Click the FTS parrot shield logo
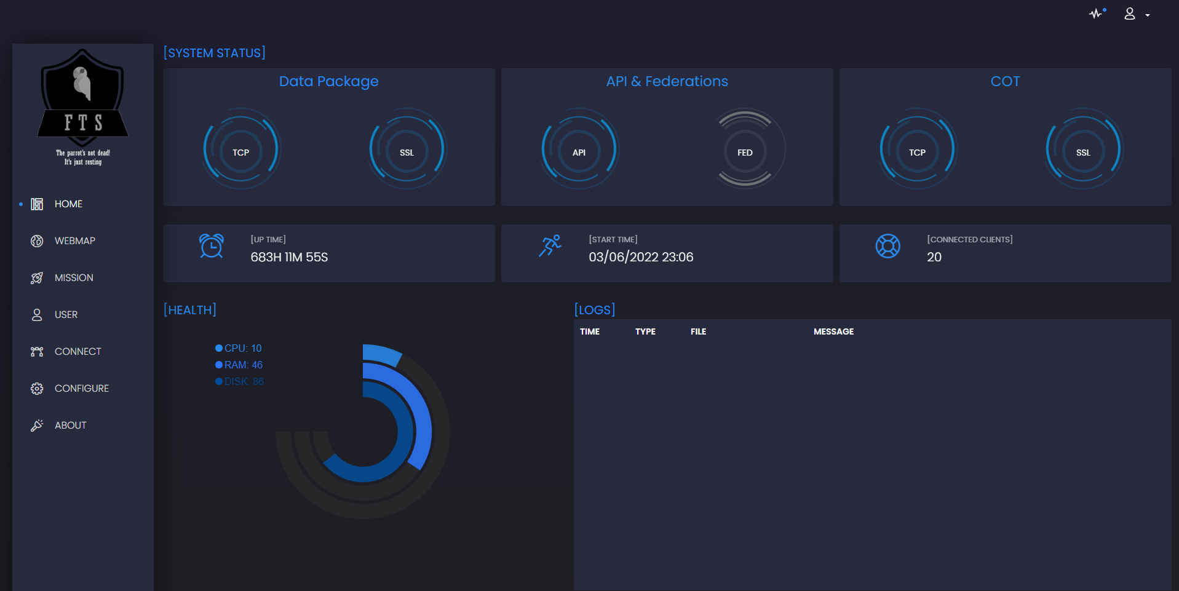1179x591 pixels. [83, 97]
